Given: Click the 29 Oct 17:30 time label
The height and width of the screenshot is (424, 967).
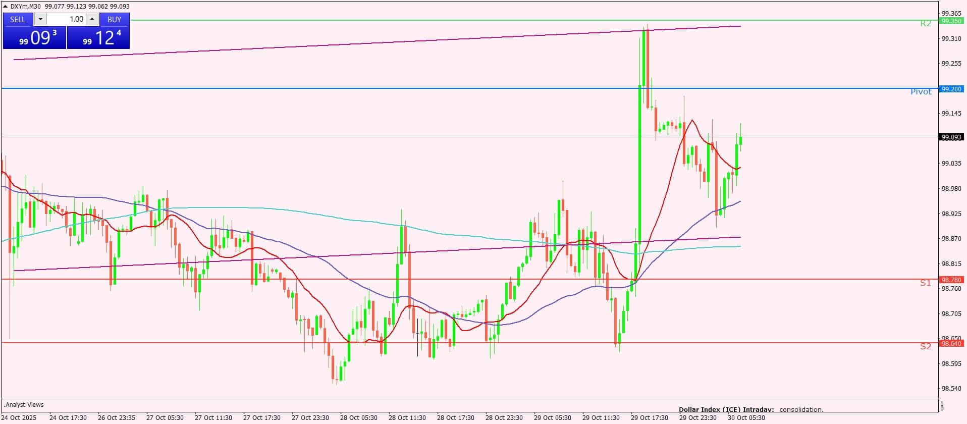Looking at the screenshot, I should (x=650, y=417).
